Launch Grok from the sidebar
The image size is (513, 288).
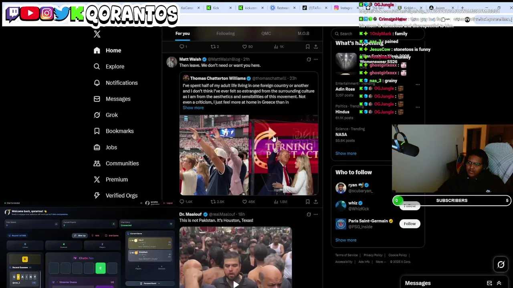tap(106, 115)
